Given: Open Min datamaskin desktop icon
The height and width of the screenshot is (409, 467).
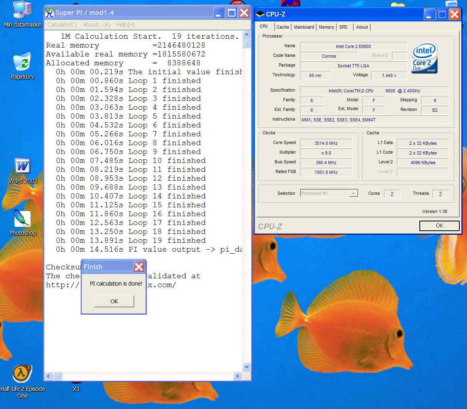Looking at the screenshot, I should pyautogui.click(x=23, y=14).
